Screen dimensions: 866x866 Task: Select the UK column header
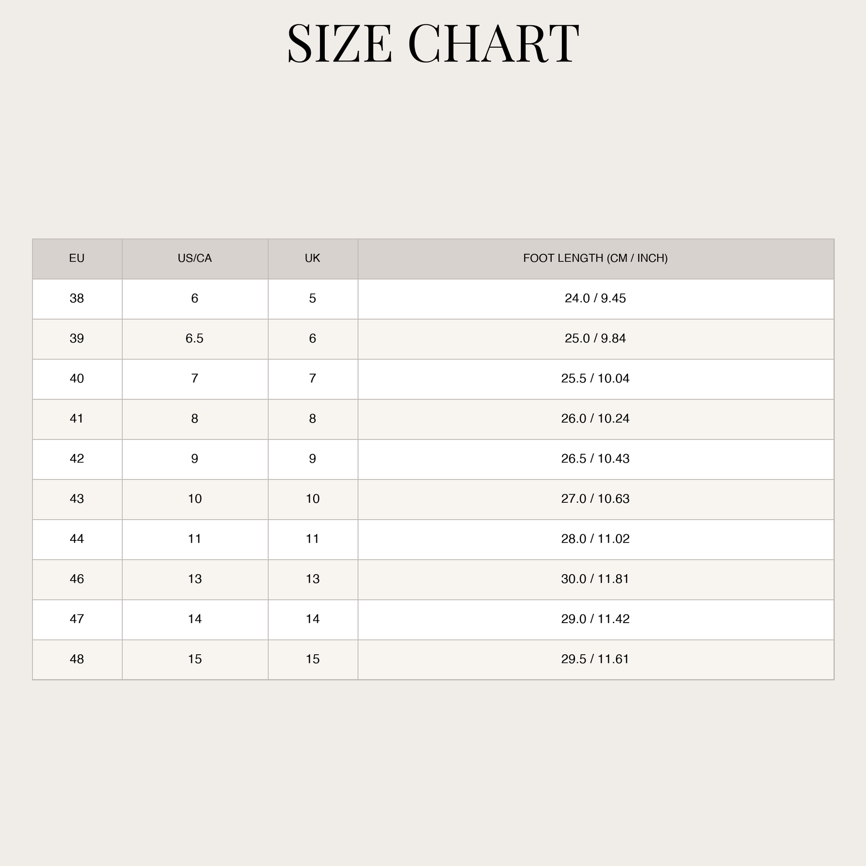coord(313,259)
